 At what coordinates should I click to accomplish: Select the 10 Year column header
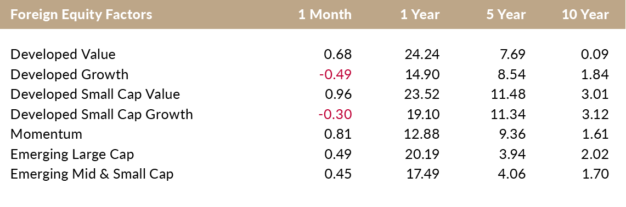click(585, 15)
